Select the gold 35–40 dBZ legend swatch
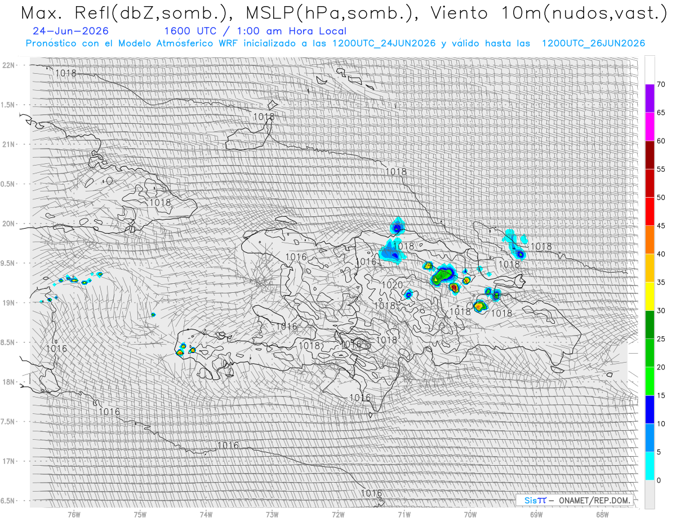Screen dimensions: 676x522 click(x=650, y=268)
